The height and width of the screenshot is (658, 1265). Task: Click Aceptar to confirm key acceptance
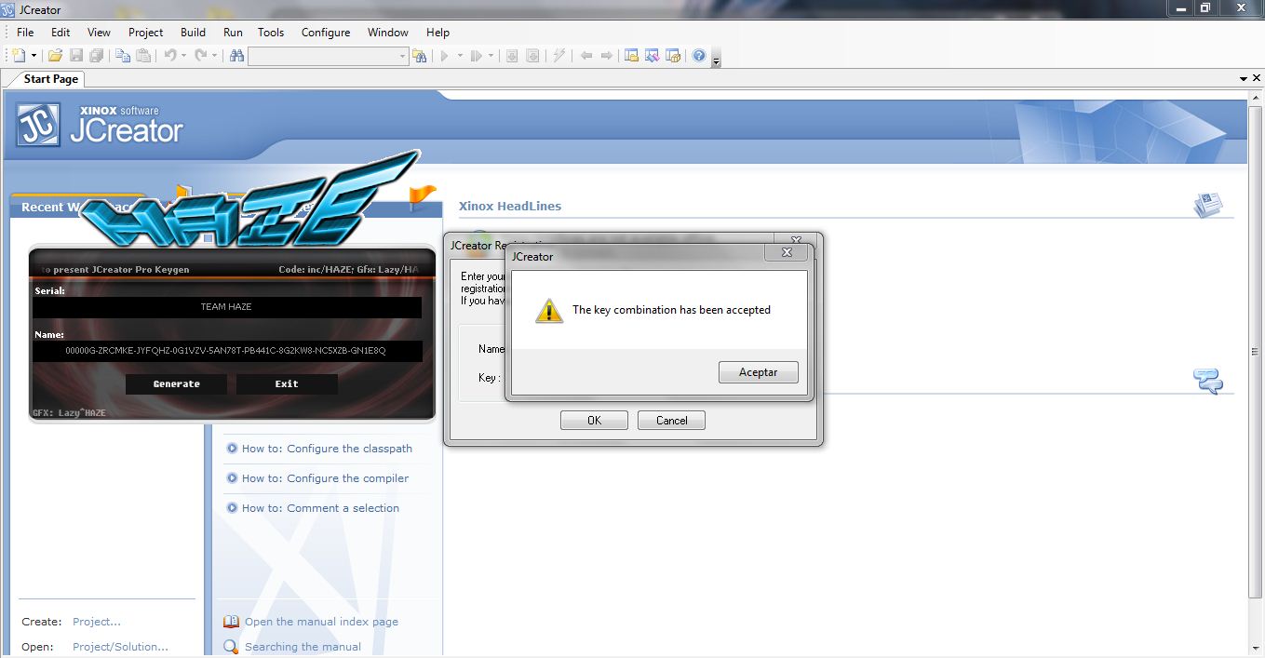coord(758,371)
